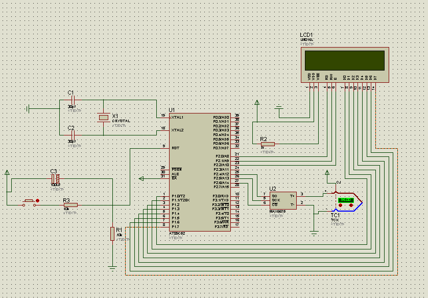Image resolution: width=428 pixels, height=298 pixels.
Task: Click the U2 reference label
Action: (272, 189)
